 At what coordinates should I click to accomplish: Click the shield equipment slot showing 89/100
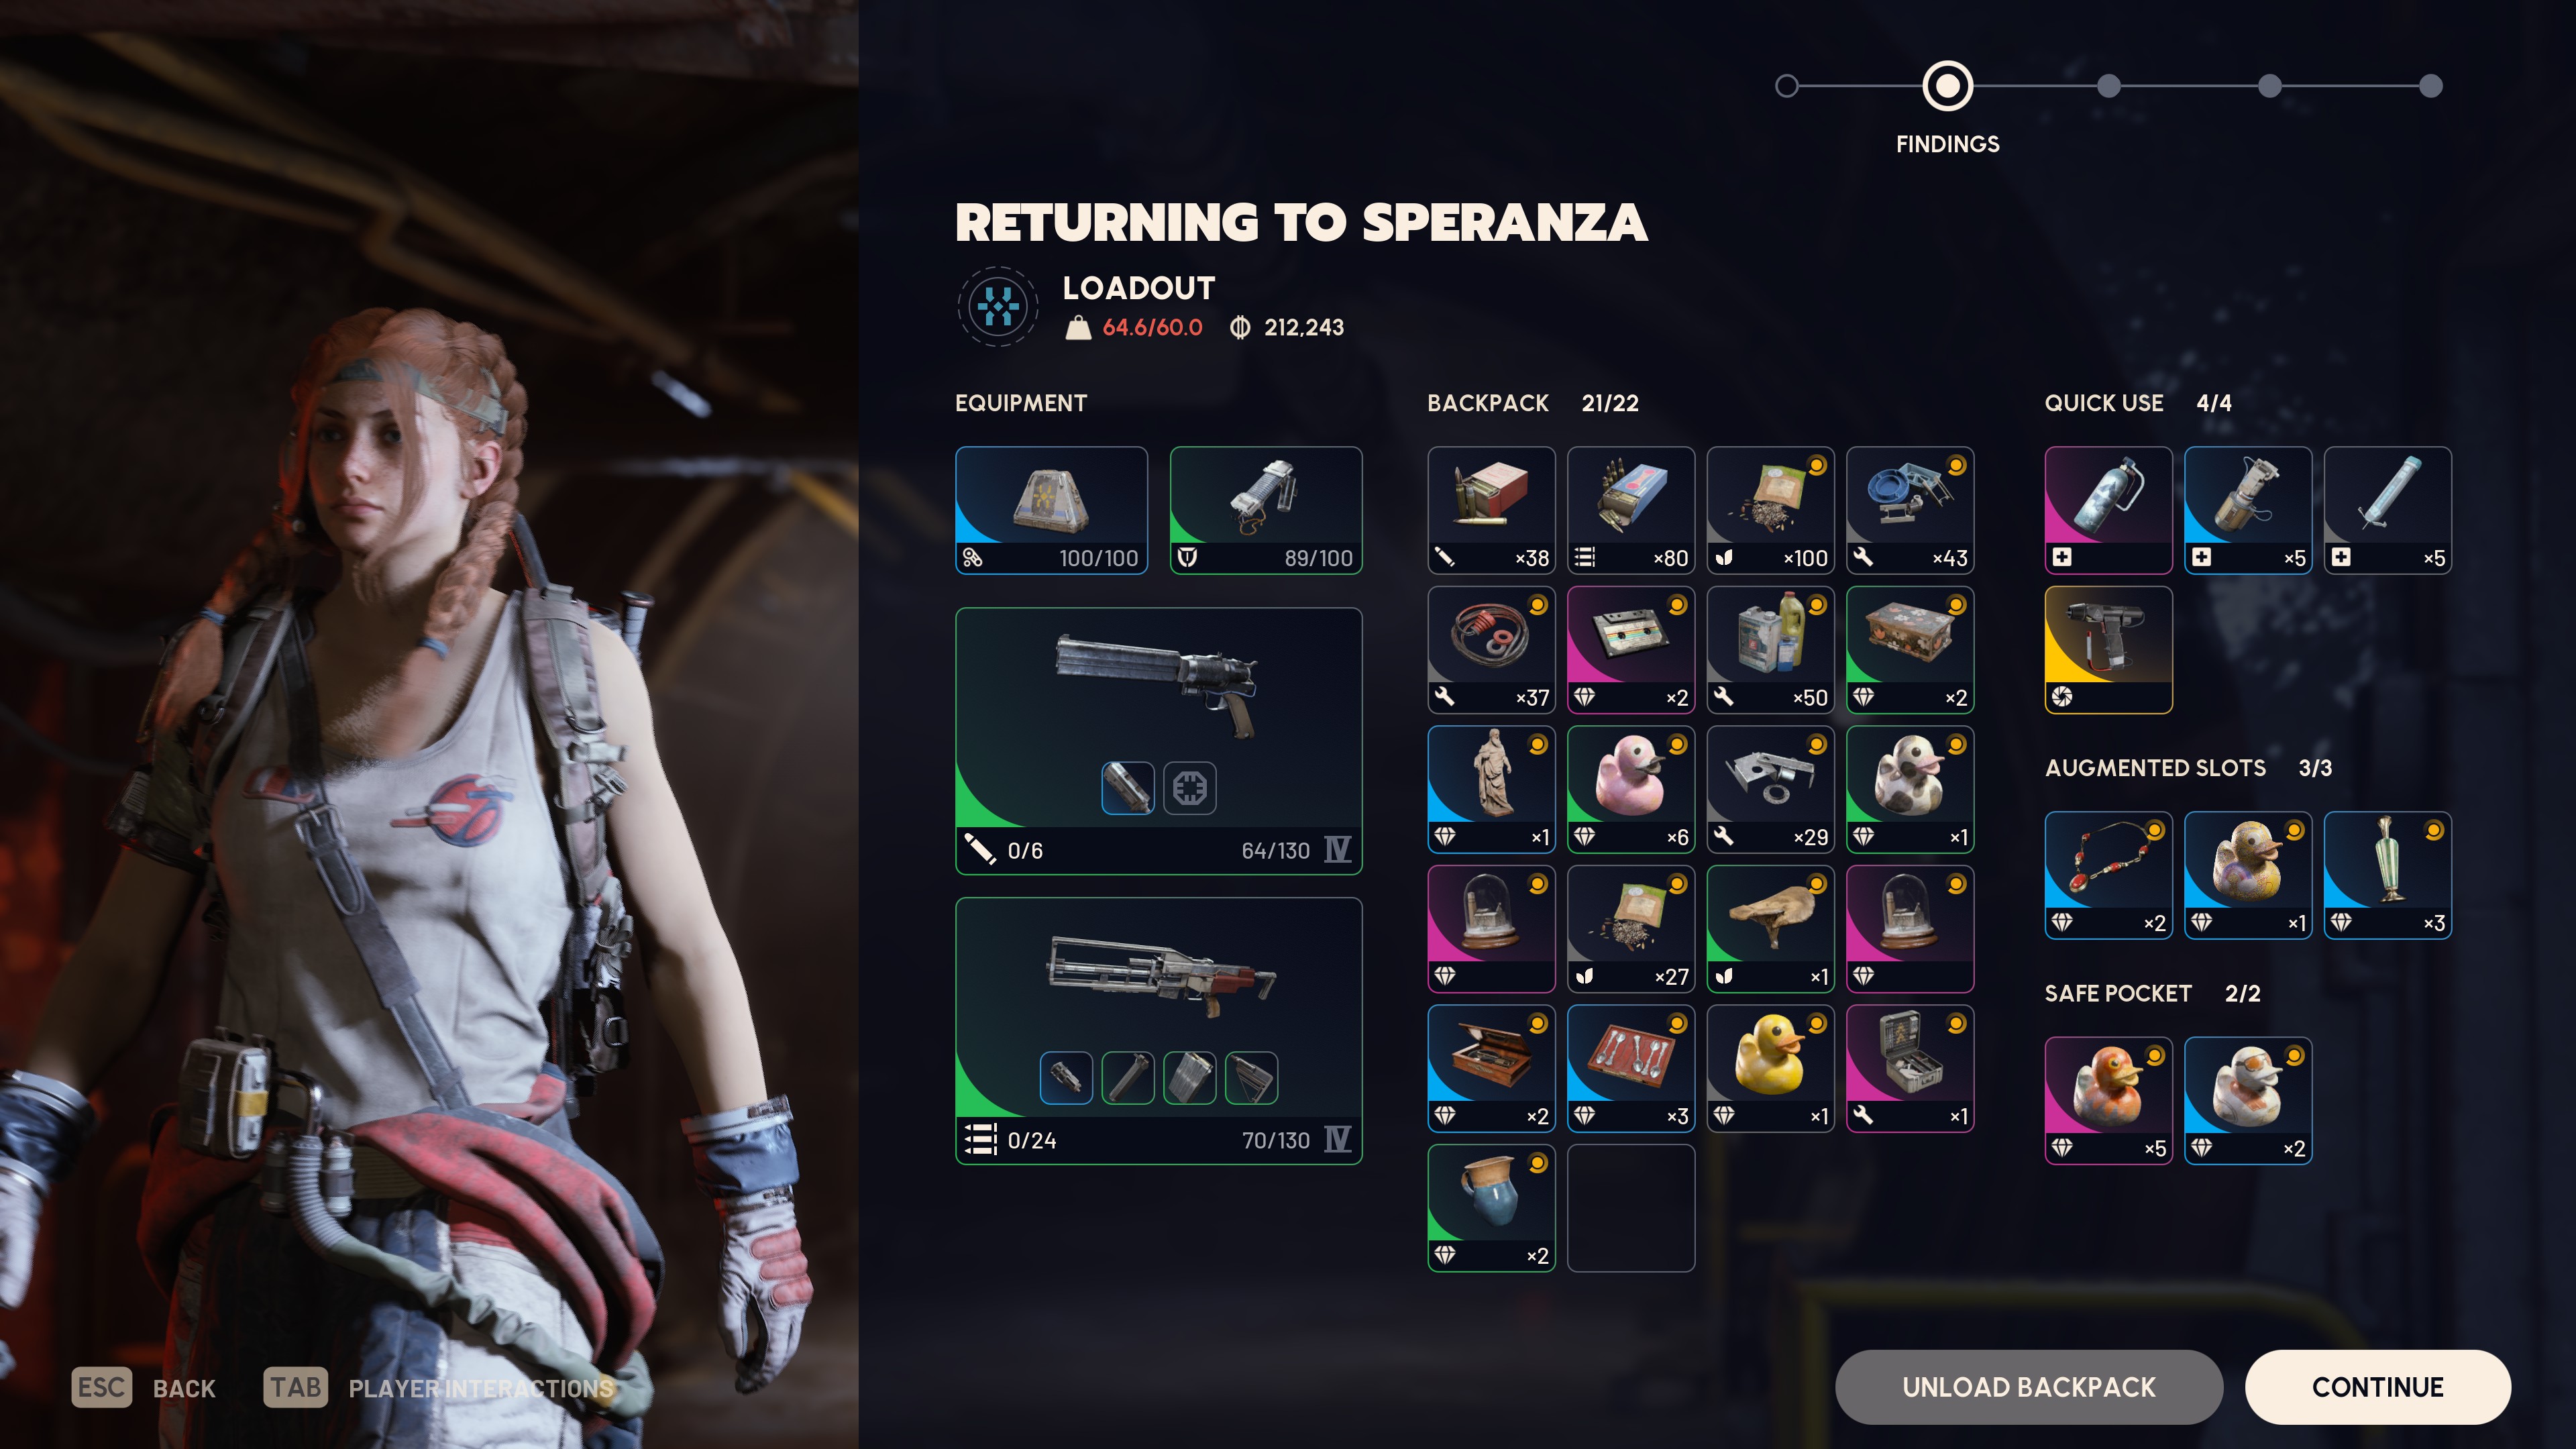1266,510
